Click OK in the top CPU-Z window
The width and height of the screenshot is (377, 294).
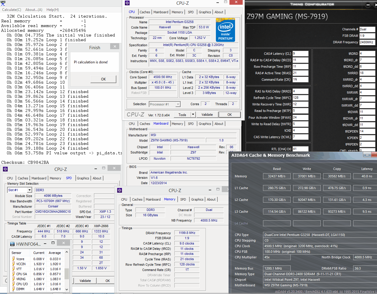click(230, 115)
